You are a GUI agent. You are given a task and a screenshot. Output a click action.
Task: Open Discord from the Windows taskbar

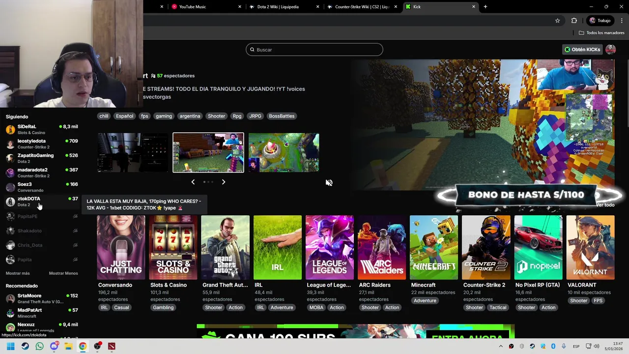[x=54, y=346]
